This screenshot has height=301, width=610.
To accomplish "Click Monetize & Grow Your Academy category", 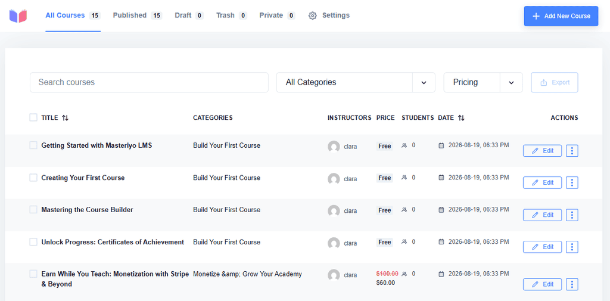I will 247,274.
